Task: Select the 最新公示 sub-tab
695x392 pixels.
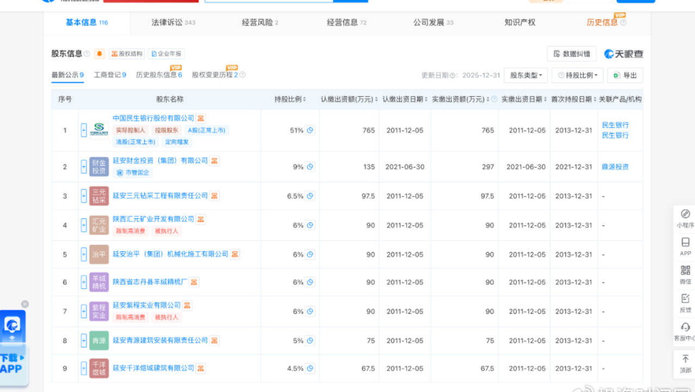Action: click(67, 75)
